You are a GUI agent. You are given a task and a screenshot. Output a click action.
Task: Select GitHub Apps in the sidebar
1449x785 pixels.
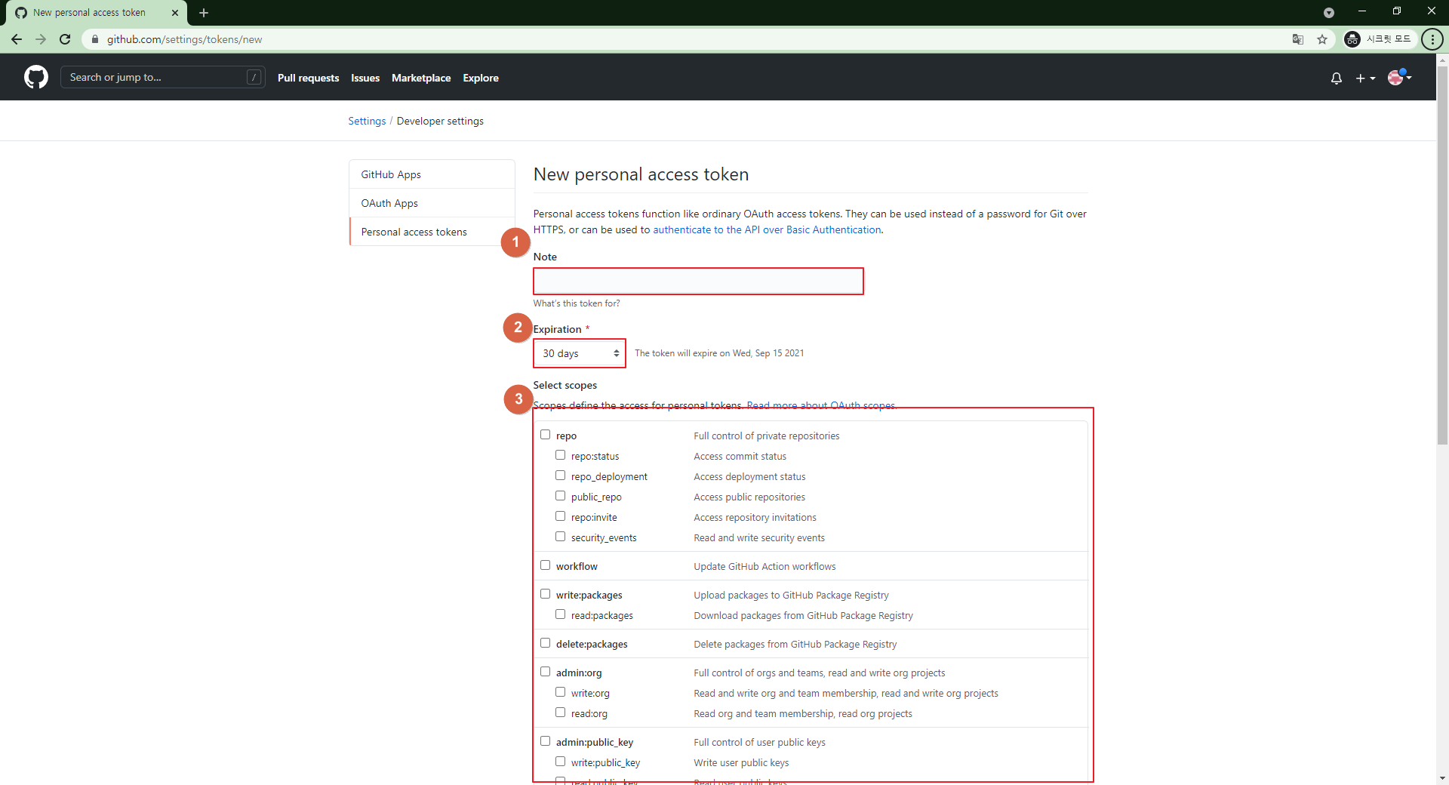(x=432, y=174)
